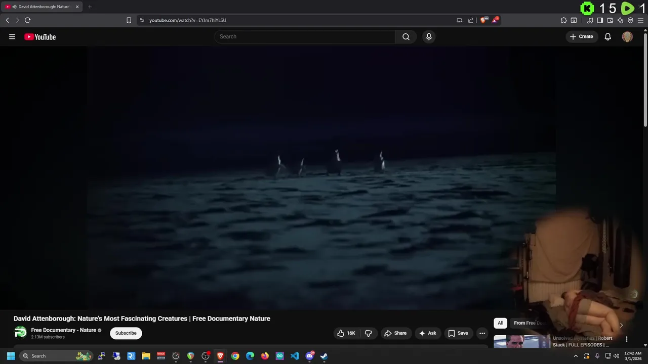Open Steam from taskbar

pos(324,356)
